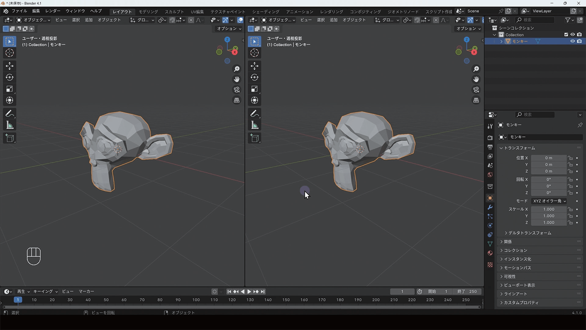Expand the コレクション panel

tap(540, 250)
